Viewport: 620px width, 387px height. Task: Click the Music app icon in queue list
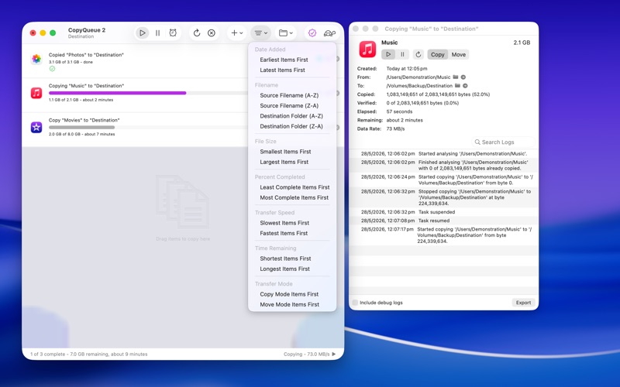tap(36, 93)
